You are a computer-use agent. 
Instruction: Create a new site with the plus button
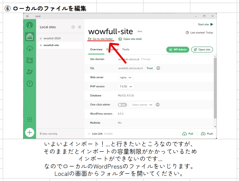pos(29,132)
